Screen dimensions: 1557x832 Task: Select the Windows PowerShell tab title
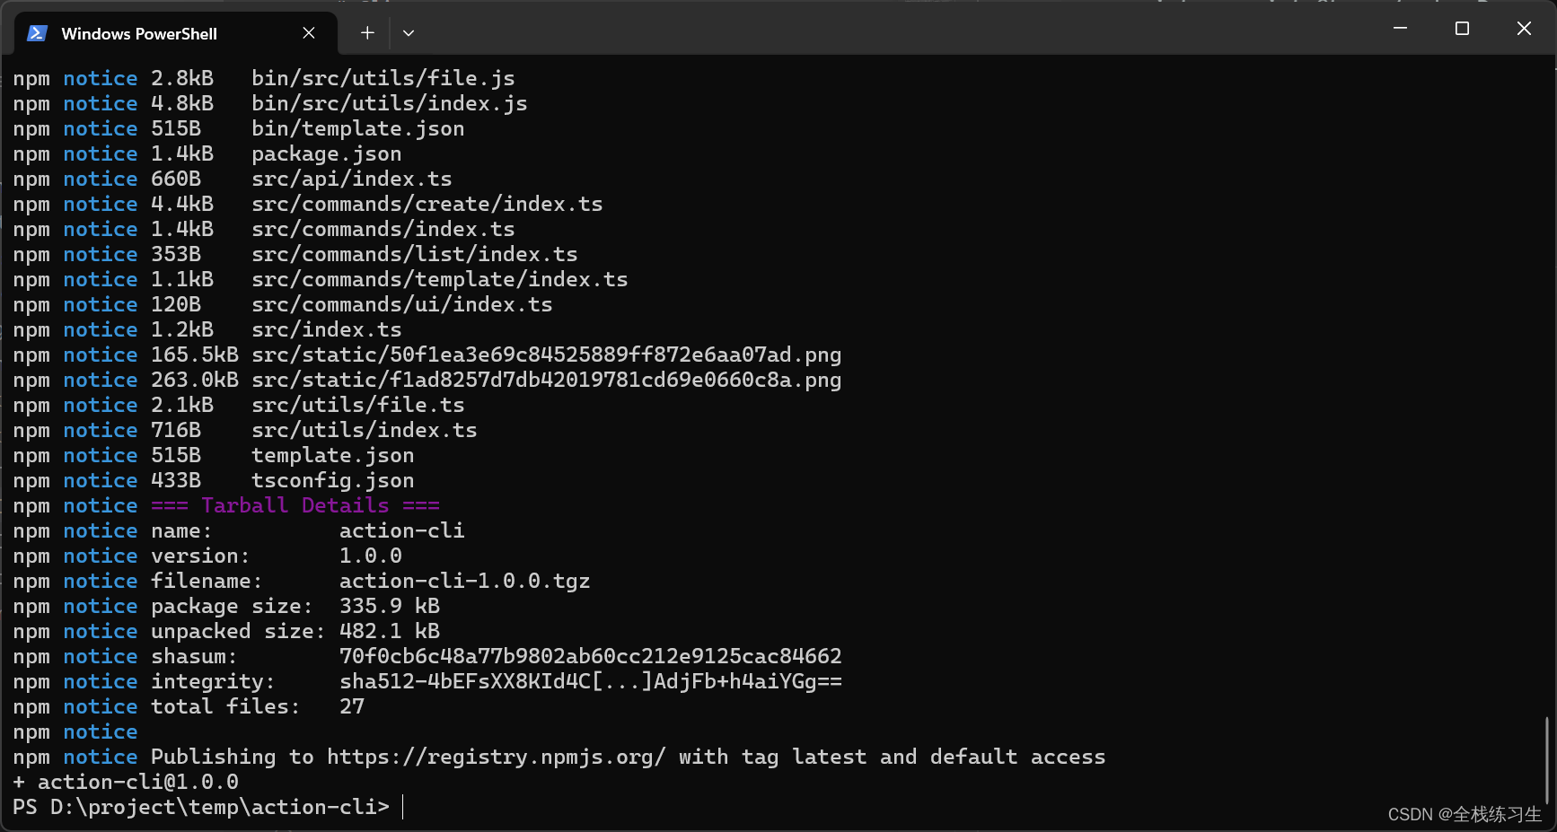point(139,34)
